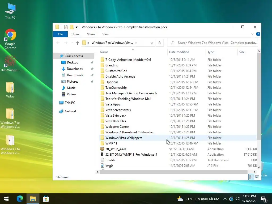Sort by Date modified column header

coord(179,52)
